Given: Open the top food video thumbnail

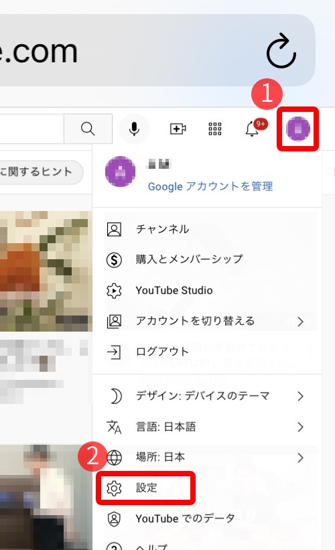Looking at the screenshot, I should click(x=46, y=271).
